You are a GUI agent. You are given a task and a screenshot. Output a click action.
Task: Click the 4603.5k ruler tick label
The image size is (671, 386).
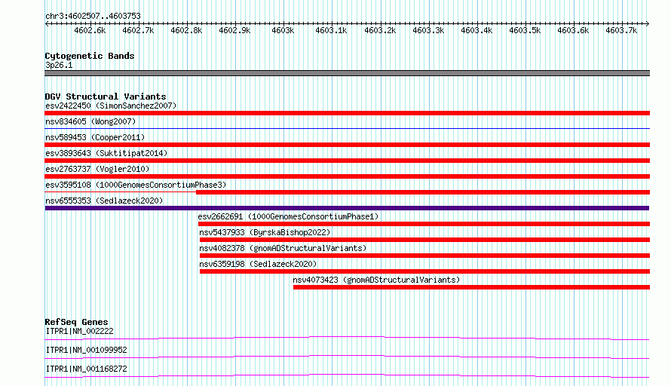(525, 30)
